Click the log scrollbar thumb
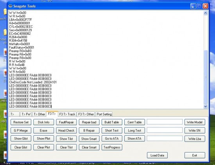215x165 pixels. [x=205, y=77]
